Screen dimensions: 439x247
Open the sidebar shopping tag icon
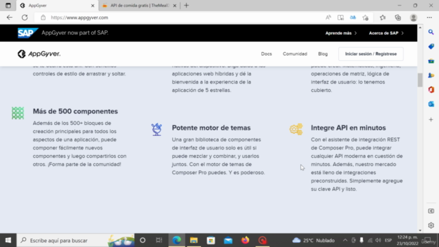[x=431, y=46]
